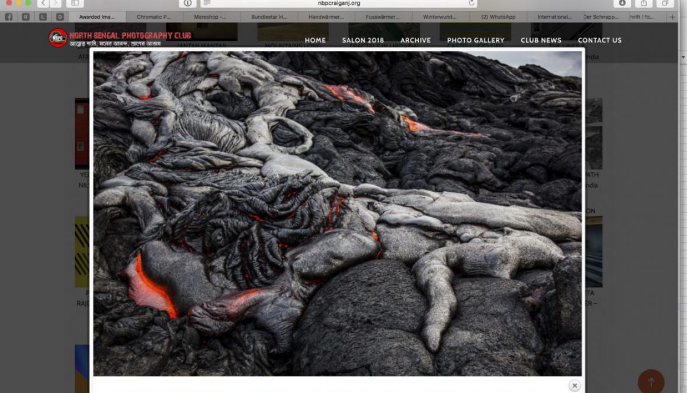The height and width of the screenshot is (393, 687).
Task: Open the pinned tab labeled R
Action: 26,17
